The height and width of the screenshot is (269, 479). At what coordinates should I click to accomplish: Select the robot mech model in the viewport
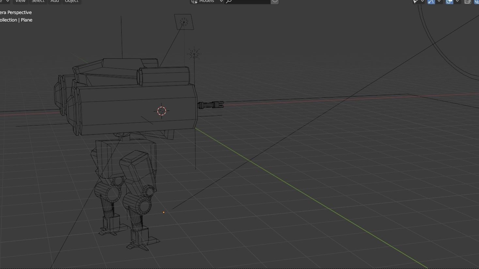tap(131, 104)
